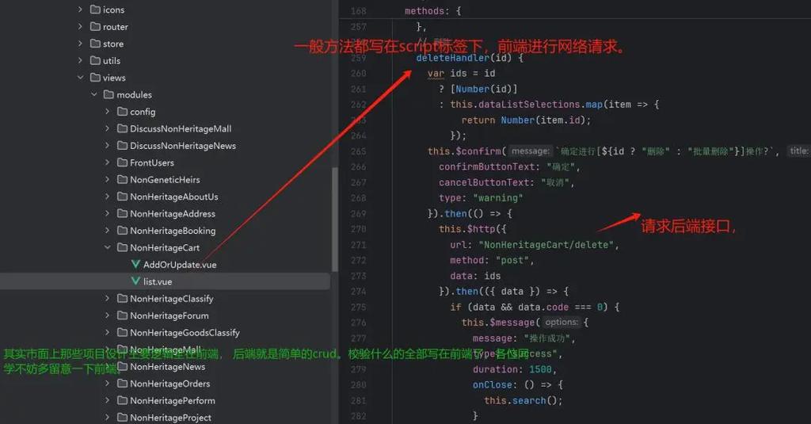Click the type: "warning" code

[x=481, y=198]
